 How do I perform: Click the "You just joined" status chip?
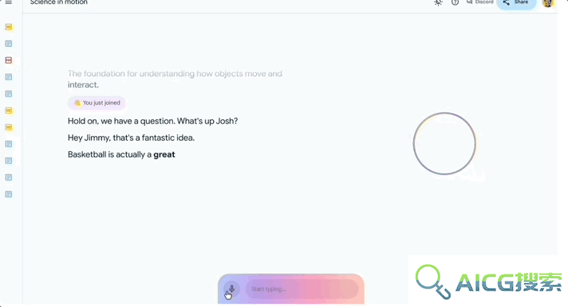click(97, 103)
